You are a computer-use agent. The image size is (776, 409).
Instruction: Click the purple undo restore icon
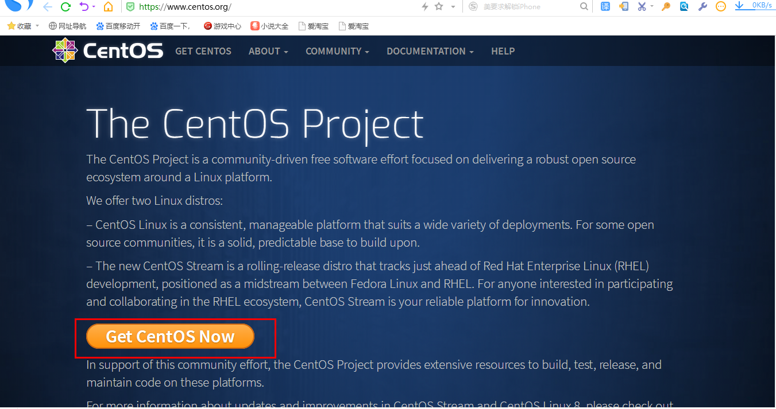point(84,7)
